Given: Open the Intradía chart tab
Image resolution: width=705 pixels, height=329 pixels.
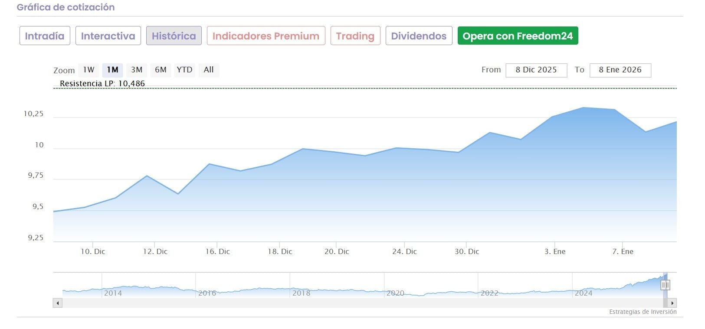Looking at the screenshot, I should click(x=45, y=36).
